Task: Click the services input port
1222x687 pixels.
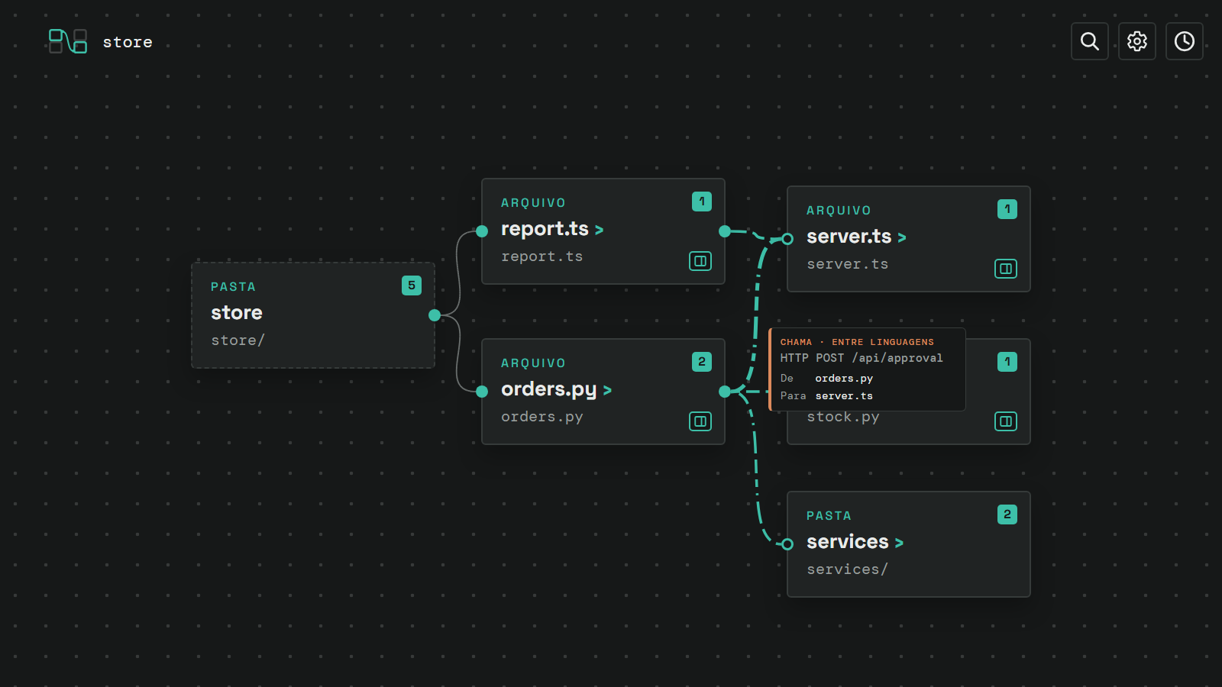Action: coord(787,544)
